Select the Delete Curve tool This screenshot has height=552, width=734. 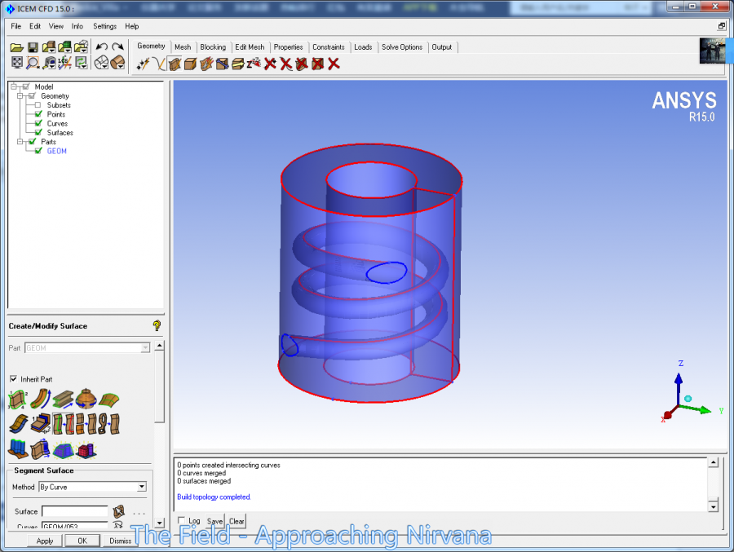[286, 64]
